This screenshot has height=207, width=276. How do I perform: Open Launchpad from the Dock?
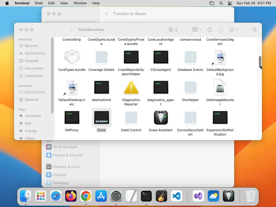pos(41,196)
